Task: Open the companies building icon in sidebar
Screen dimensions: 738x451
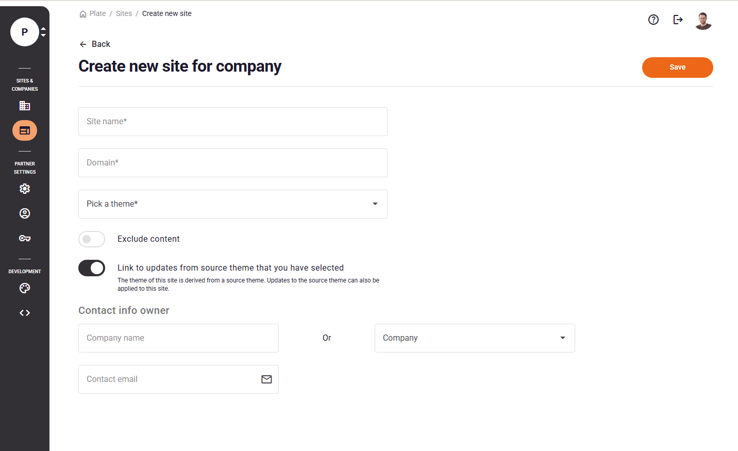Action: pos(25,106)
